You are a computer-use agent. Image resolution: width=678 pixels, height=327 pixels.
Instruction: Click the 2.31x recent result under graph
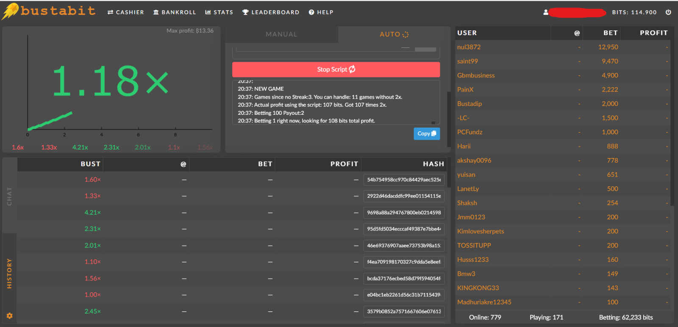click(x=111, y=147)
